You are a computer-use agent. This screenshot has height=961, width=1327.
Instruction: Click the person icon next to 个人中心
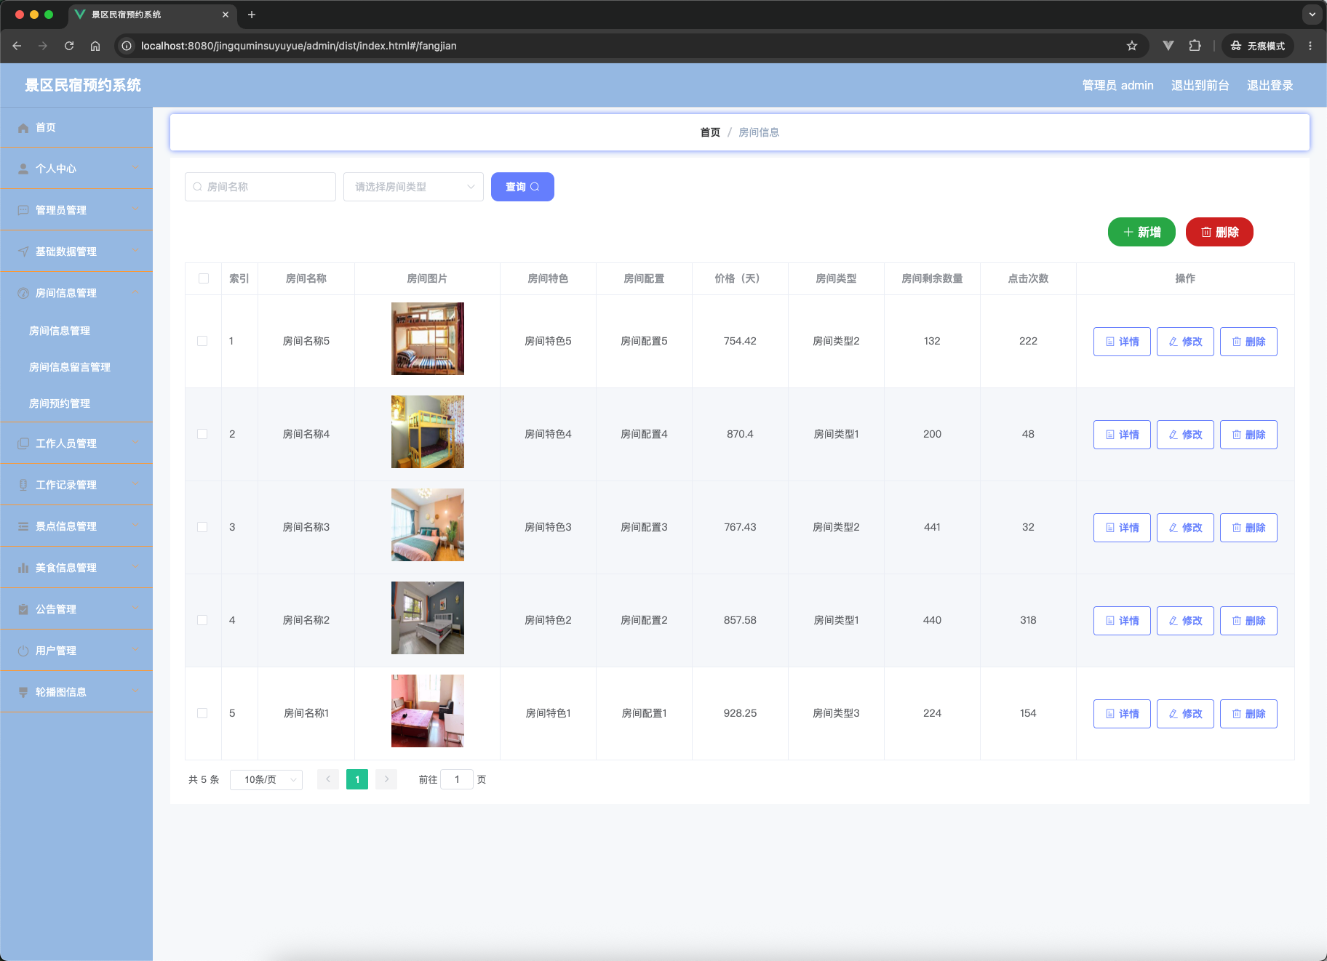[23, 169]
